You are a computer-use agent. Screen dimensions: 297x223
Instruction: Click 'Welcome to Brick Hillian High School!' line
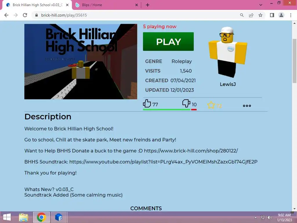pyautogui.click(x=69, y=129)
